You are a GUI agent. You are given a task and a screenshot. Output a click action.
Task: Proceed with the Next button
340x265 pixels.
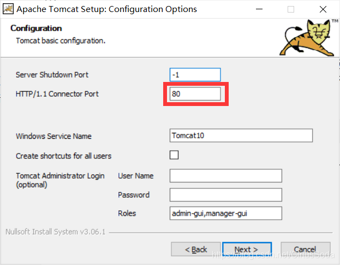pos(247,249)
